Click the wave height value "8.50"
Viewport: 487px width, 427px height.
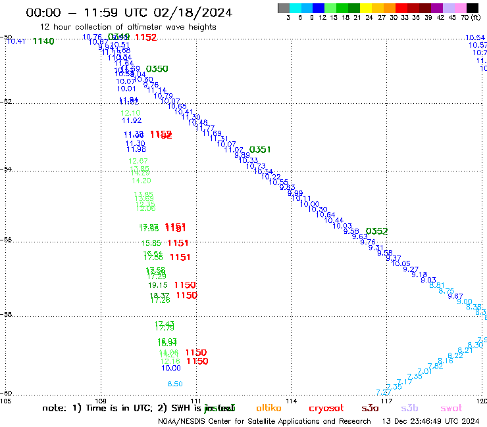click(x=175, y=384)
